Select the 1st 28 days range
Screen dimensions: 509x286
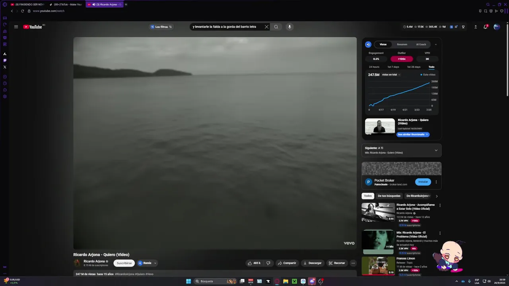[x=414, y=67]
